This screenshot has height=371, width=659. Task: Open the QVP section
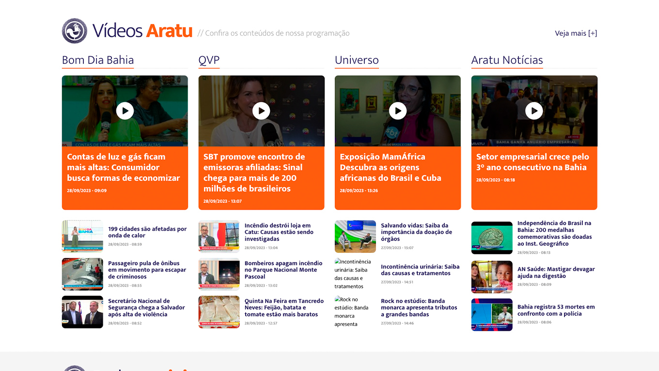point(208,60)
